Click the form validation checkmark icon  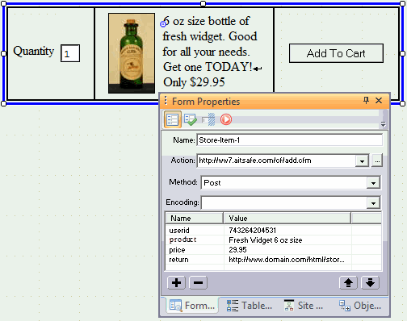(191, 119)
